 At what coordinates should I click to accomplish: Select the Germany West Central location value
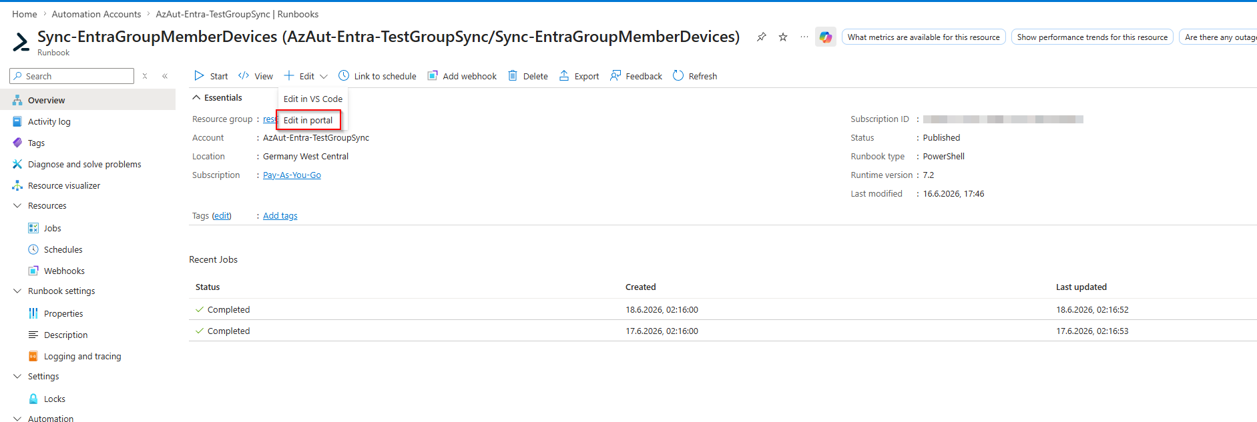tap(306, 156)
